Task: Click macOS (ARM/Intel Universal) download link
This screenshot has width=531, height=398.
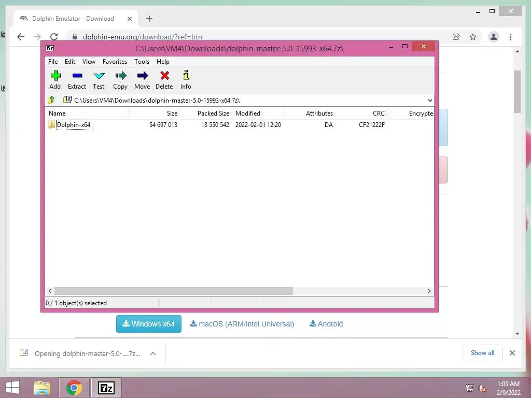Action: pyautogui.click(x=242, y=324)
